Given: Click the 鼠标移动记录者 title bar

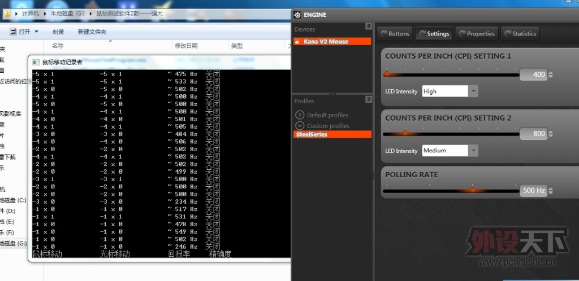Looking at the screenshot, I should 159,62.
